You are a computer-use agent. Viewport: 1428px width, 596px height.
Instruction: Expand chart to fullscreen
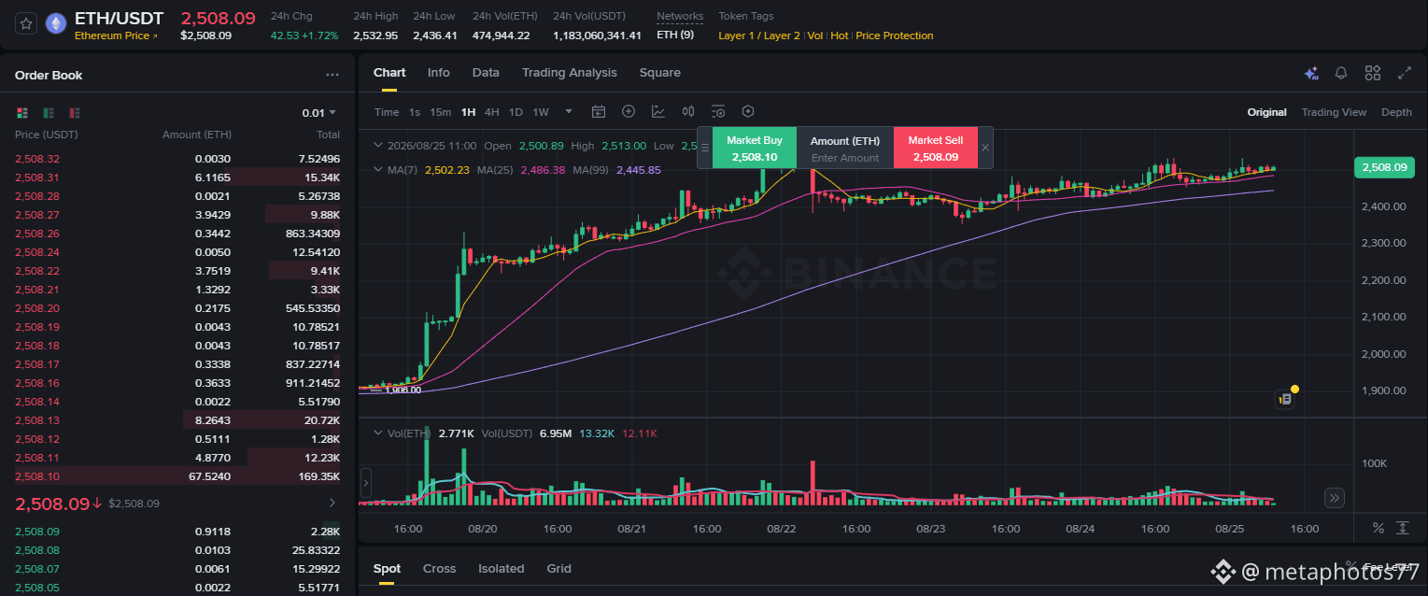(1405, 73)
